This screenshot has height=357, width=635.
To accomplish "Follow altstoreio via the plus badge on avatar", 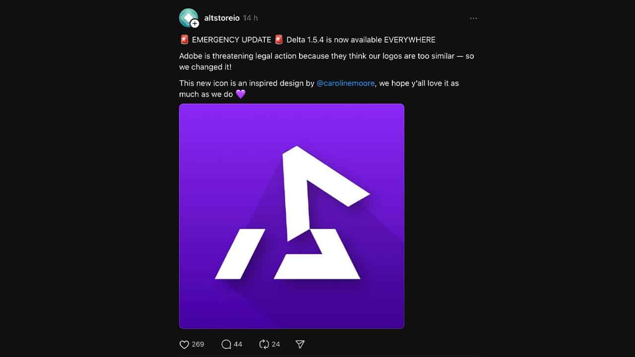I will point(193,24).
